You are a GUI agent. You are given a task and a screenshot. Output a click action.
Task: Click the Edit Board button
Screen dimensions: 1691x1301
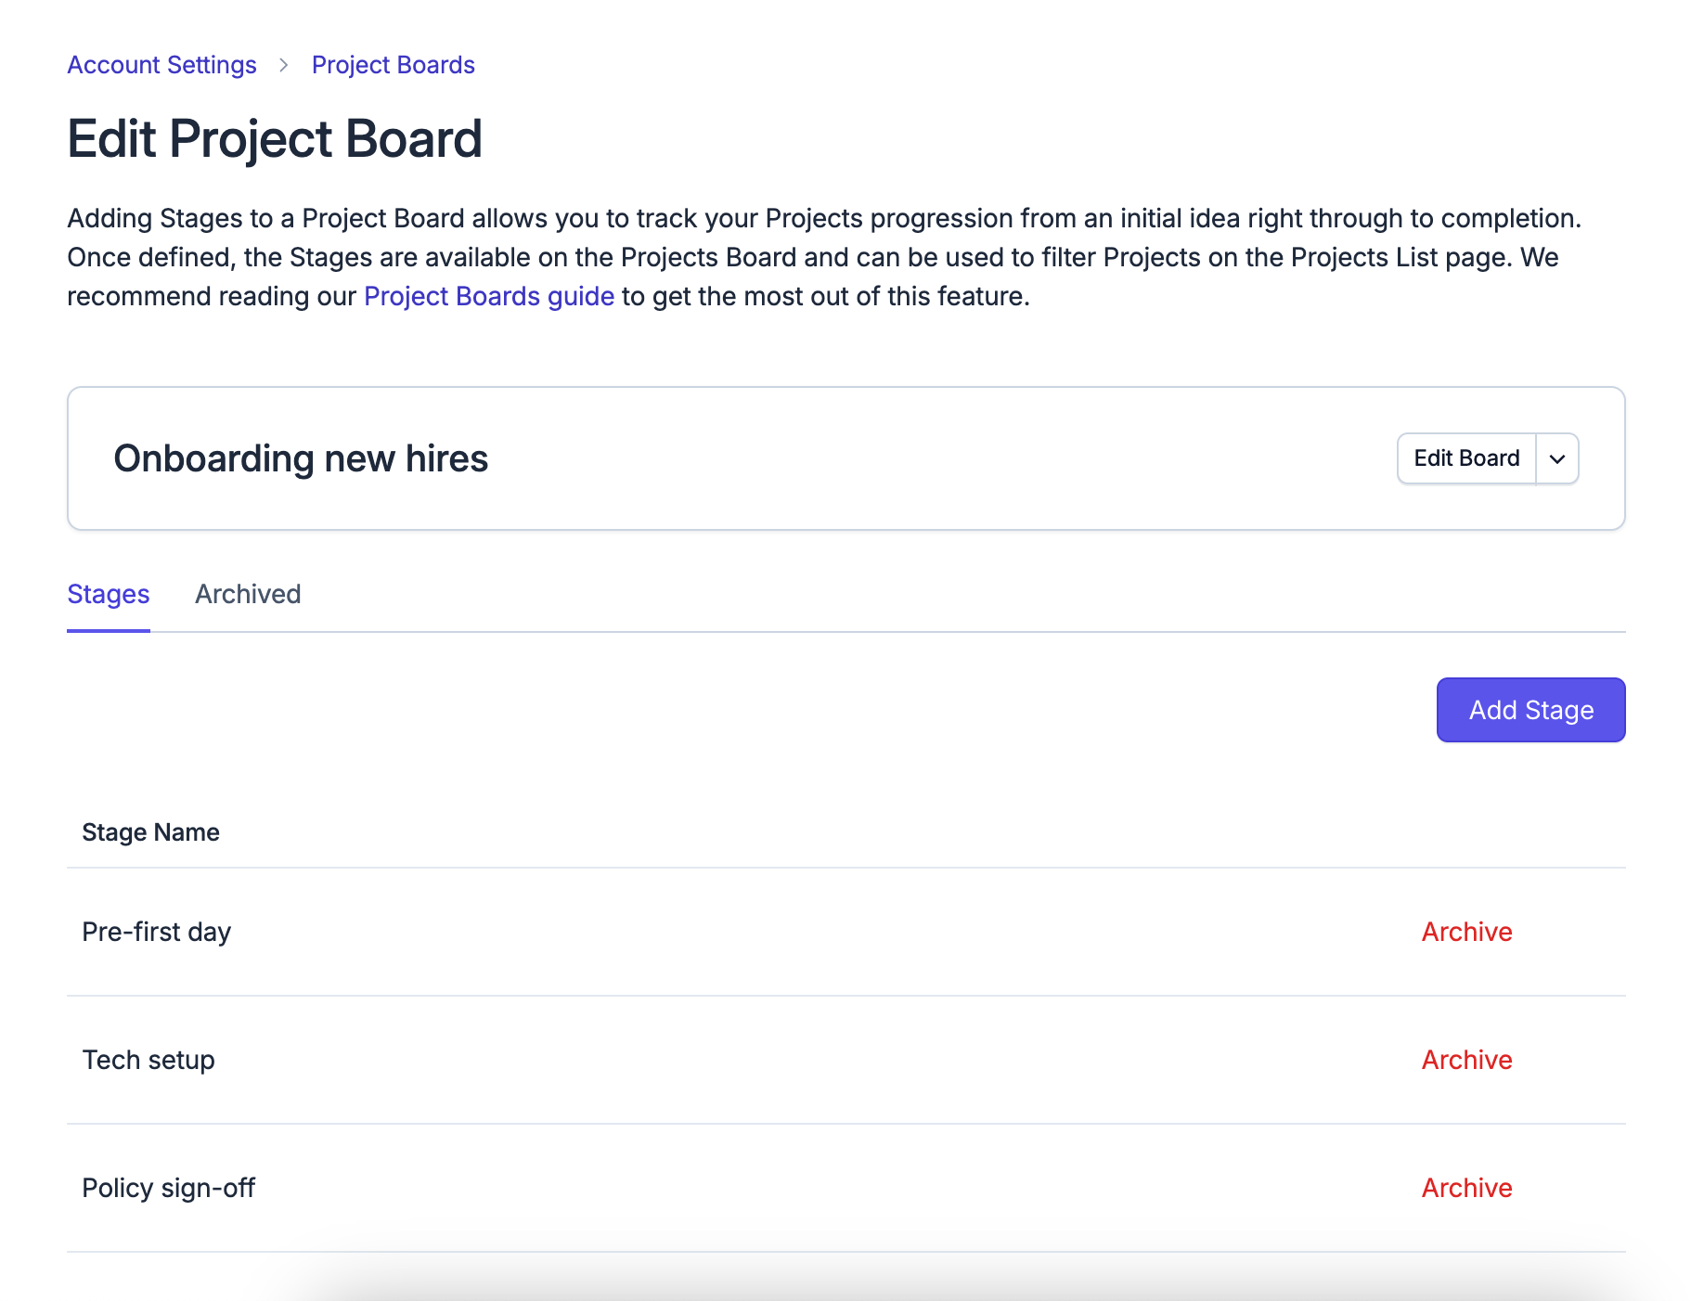(x=1466, y=458)
